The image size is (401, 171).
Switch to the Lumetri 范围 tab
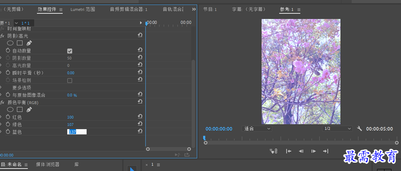pos(83,9)
